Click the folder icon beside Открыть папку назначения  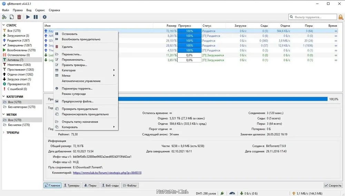[57, 122]
